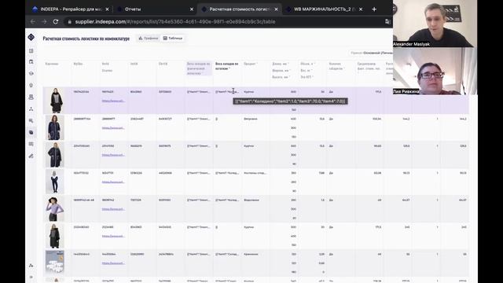Open product link in the Костюмы спор... row
Screen dimensions: 503x283
113,182
